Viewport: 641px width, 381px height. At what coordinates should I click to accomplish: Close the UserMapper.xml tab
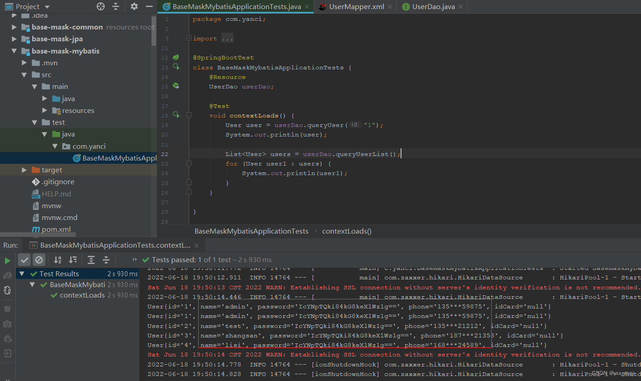click(x=390, y=7)
